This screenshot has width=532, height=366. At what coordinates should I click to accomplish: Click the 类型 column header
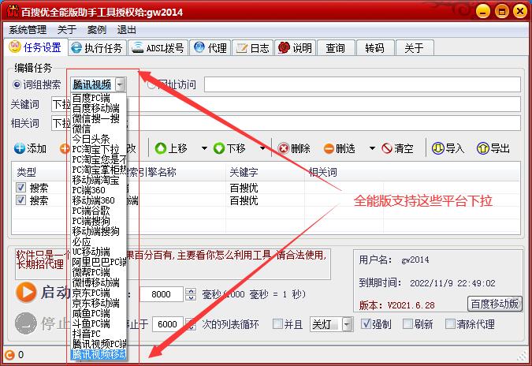tap(27, 172)
